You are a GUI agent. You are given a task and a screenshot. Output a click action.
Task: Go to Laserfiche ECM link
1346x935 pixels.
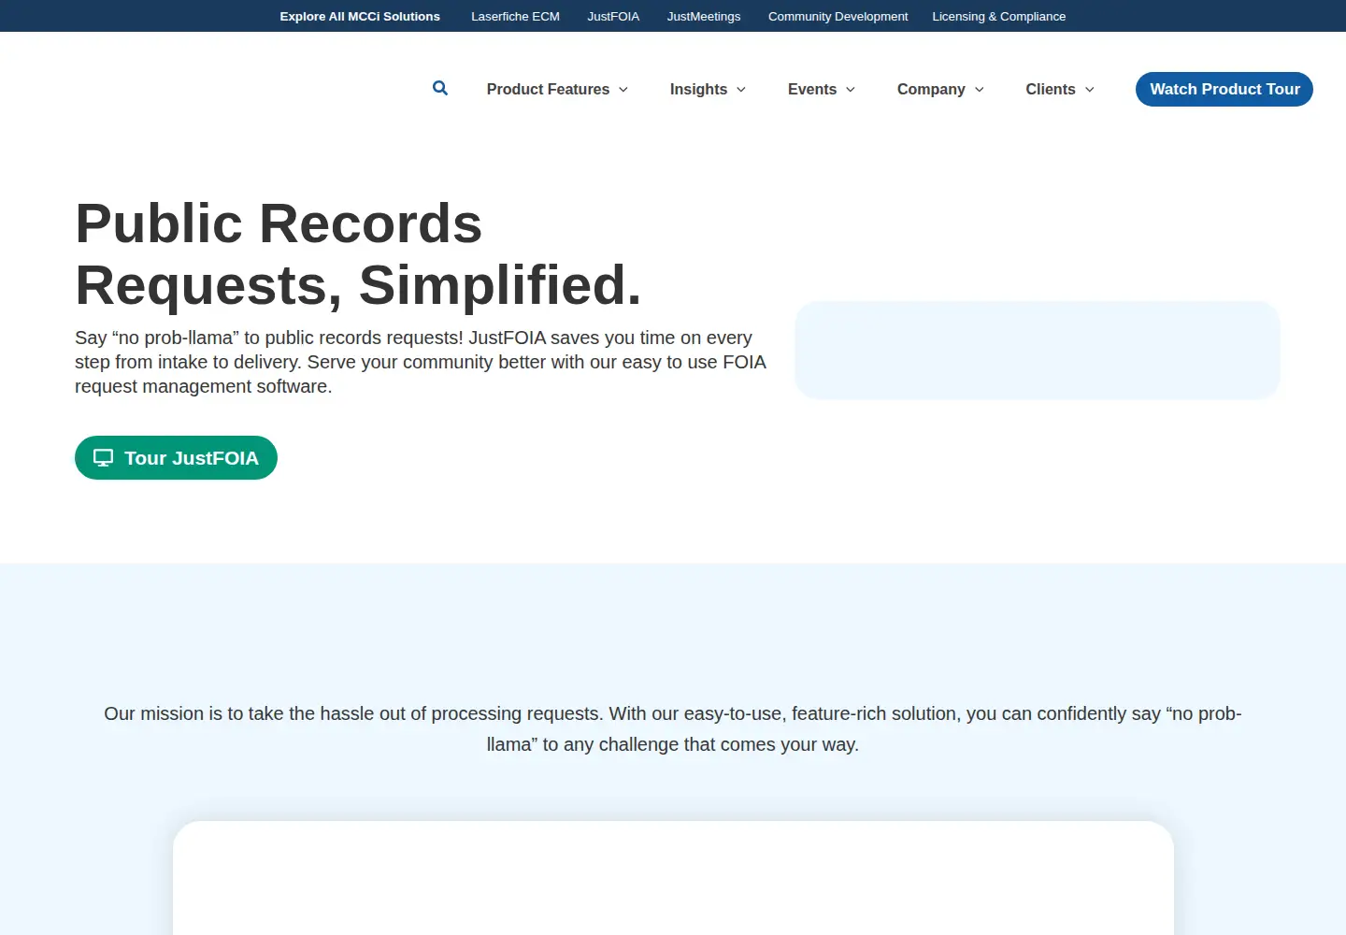[x=515, y=16]
